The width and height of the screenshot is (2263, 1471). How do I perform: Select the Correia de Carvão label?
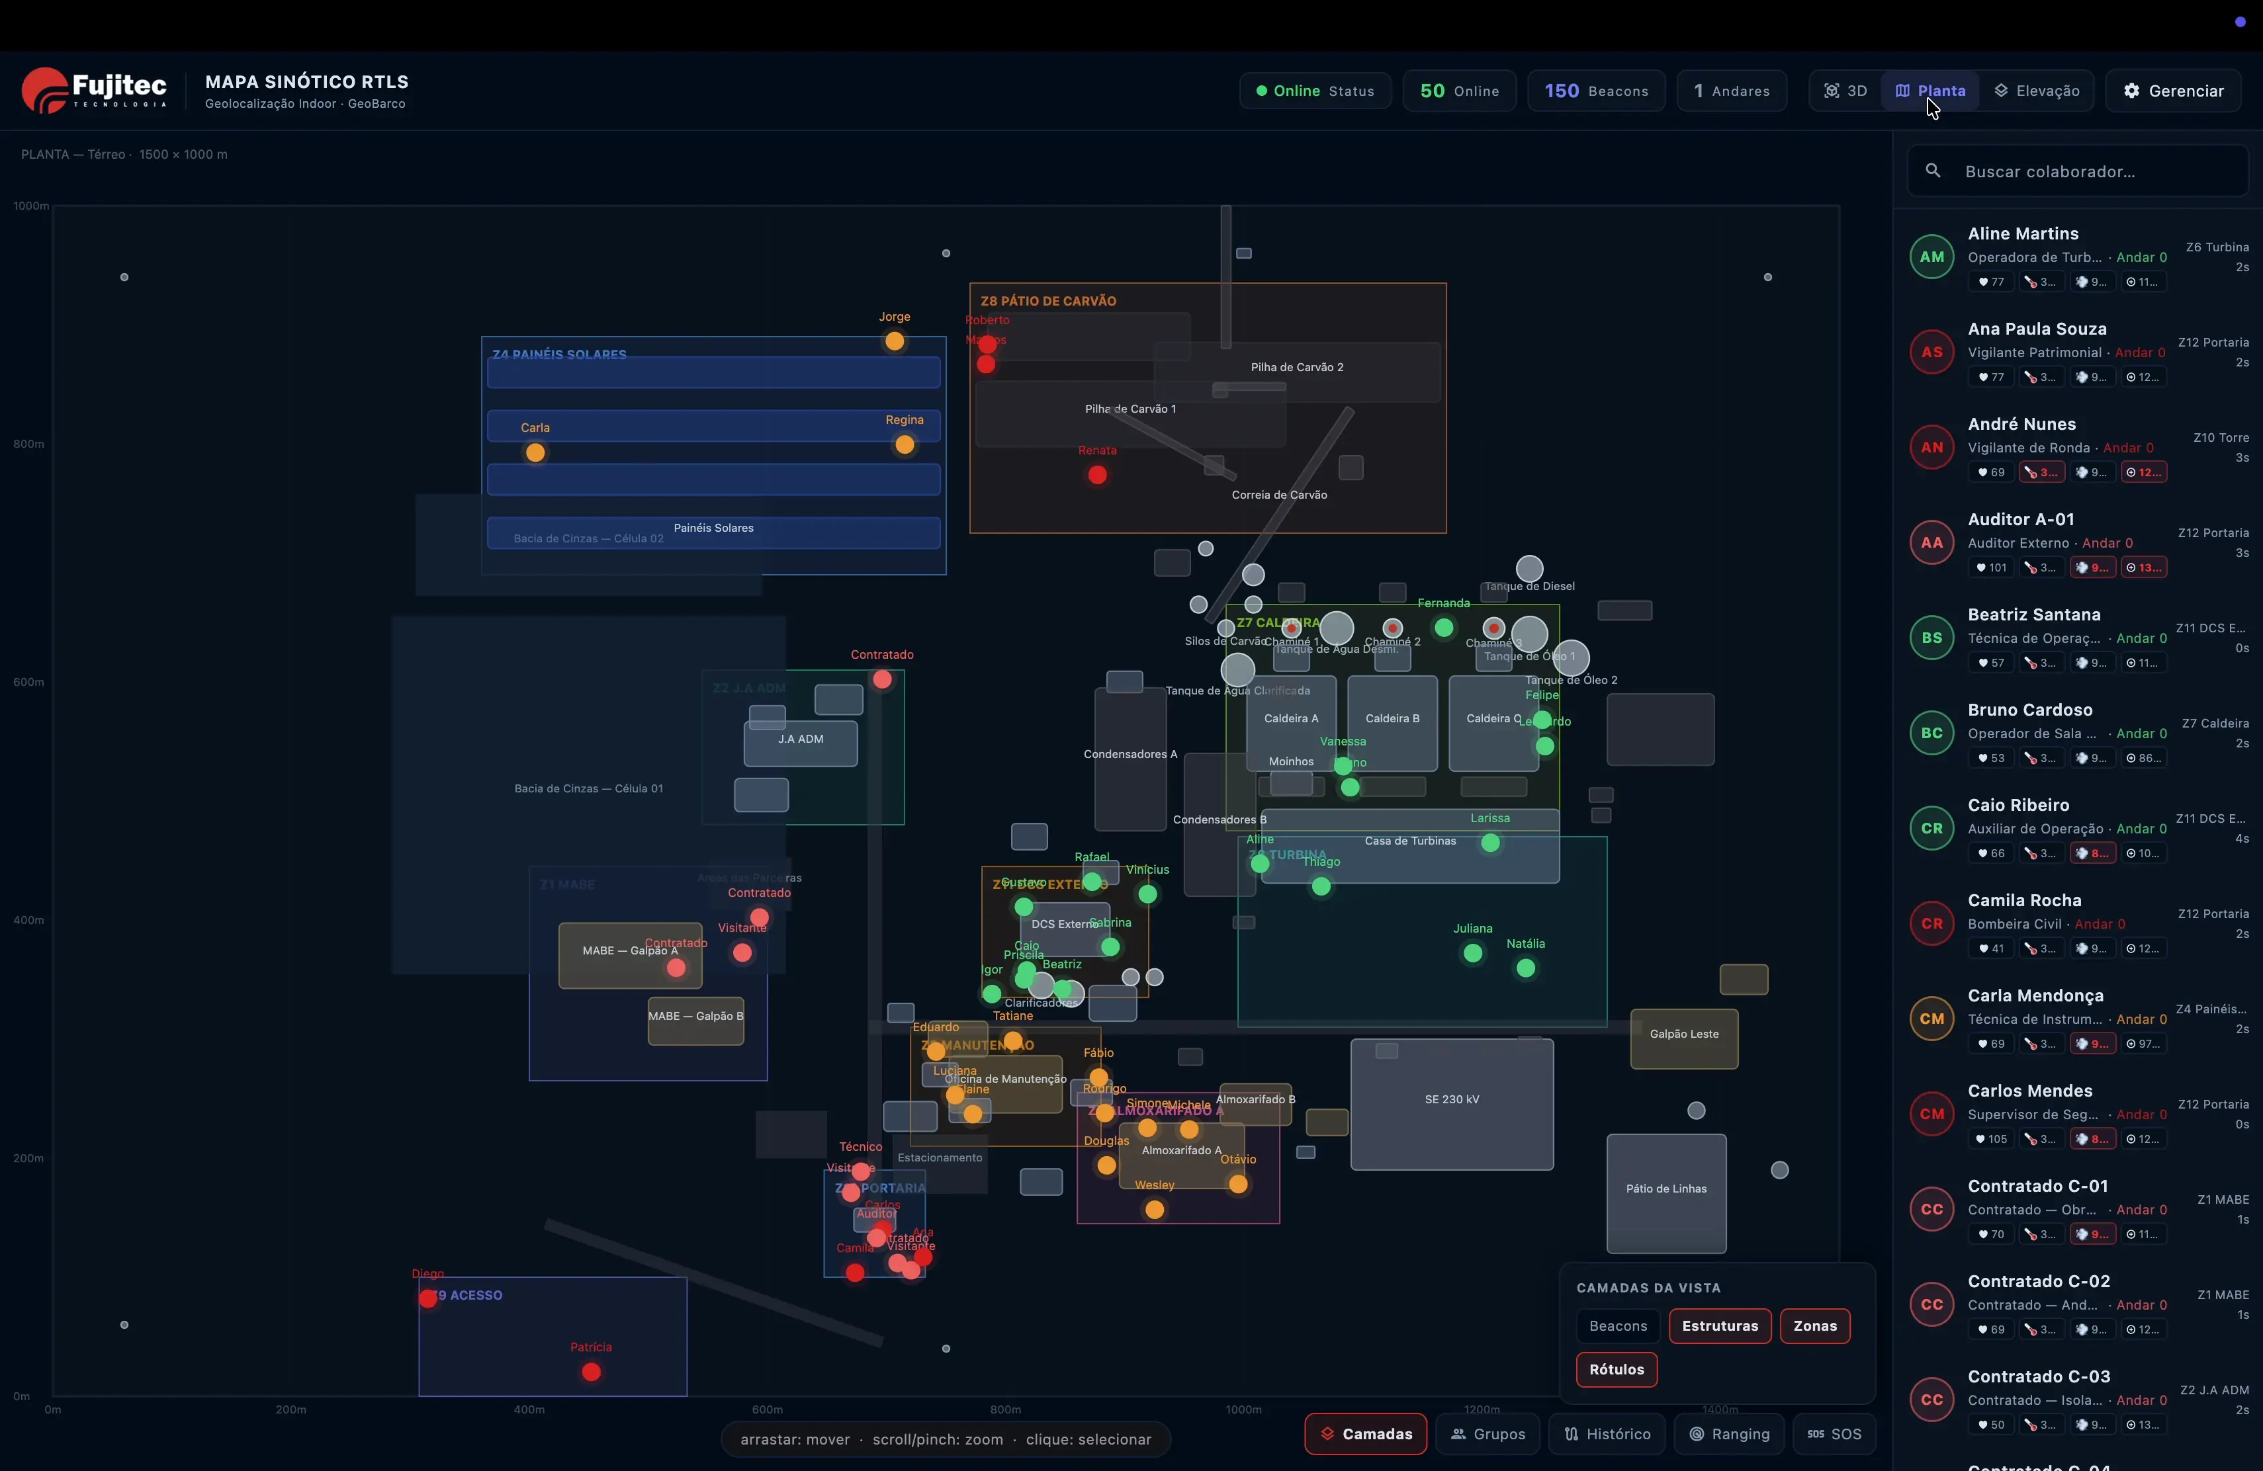pyautogui.click(x=1280, y=495)
